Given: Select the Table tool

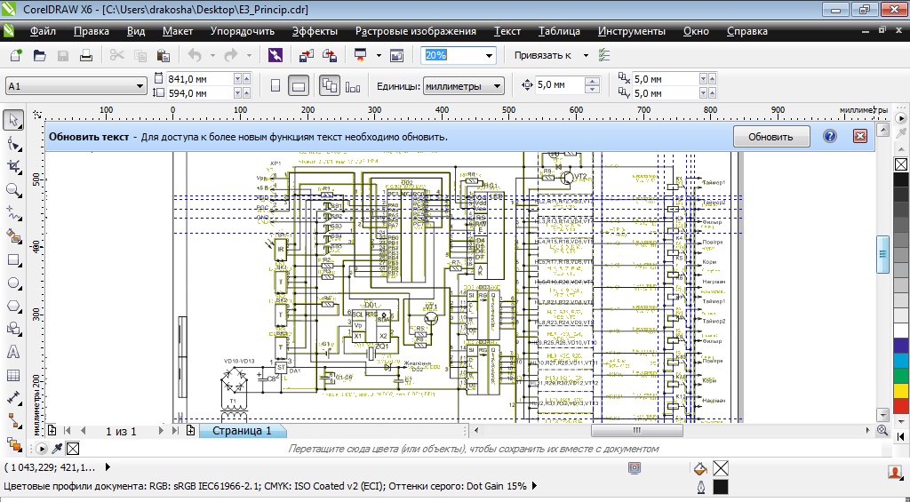Looking at the screenshot, I should click(x=13, y=376).
